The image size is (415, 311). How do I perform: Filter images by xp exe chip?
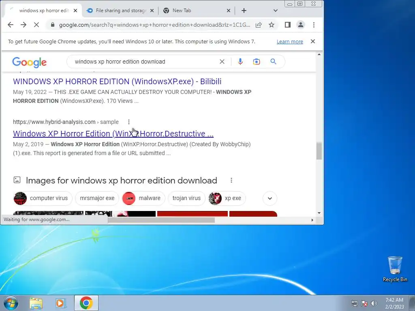click(x=227, y=198)
